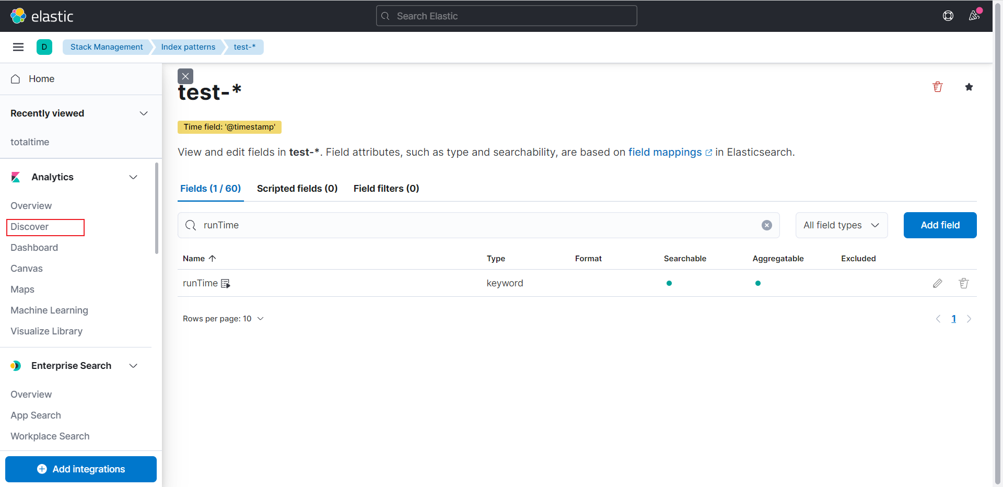Click the runTime runtime-field info icon
Viewport: 1003px width, 487px height.
coord(226,284)
